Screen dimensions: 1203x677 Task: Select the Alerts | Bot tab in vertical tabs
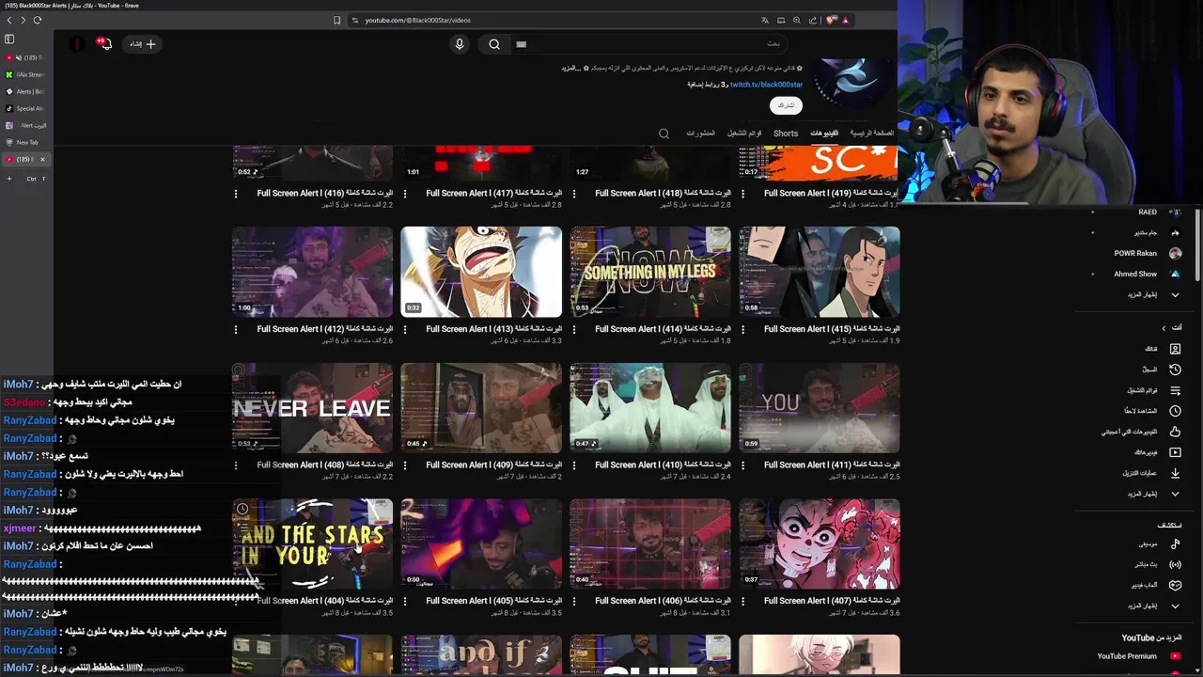pyautogui.click(x=26, y=91)
